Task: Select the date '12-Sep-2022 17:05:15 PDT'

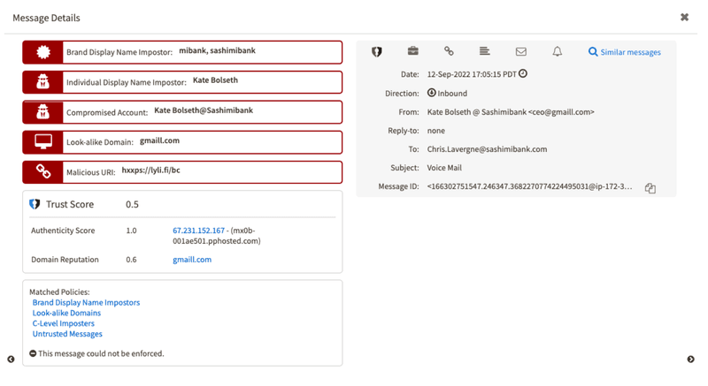Action: click(472, 74)
